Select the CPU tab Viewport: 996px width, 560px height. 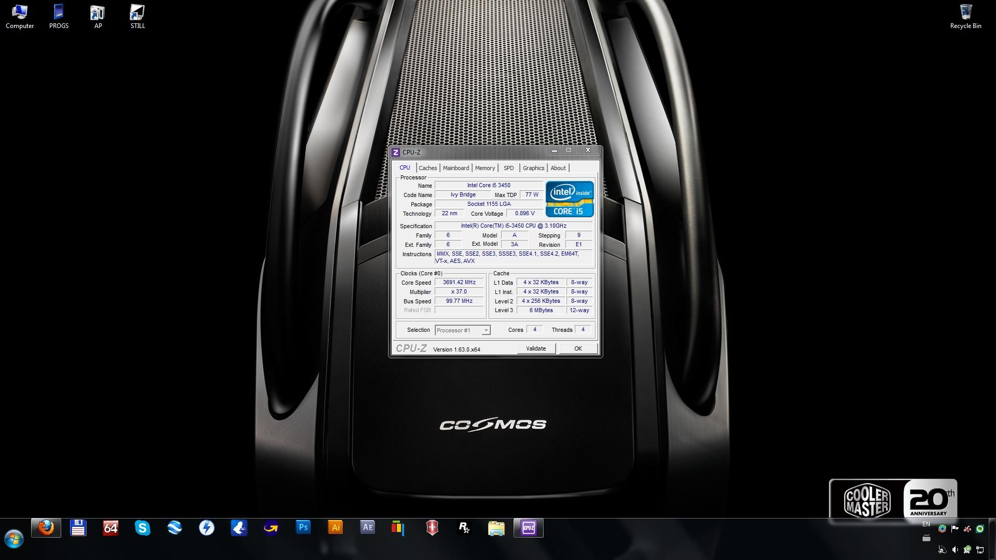click(405, 167)
